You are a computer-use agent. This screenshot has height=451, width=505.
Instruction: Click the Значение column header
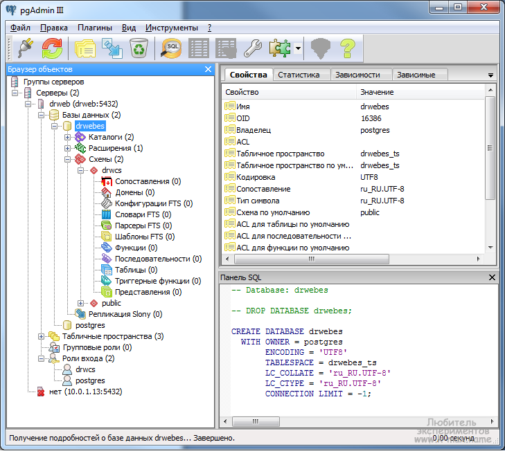point(420,92)
